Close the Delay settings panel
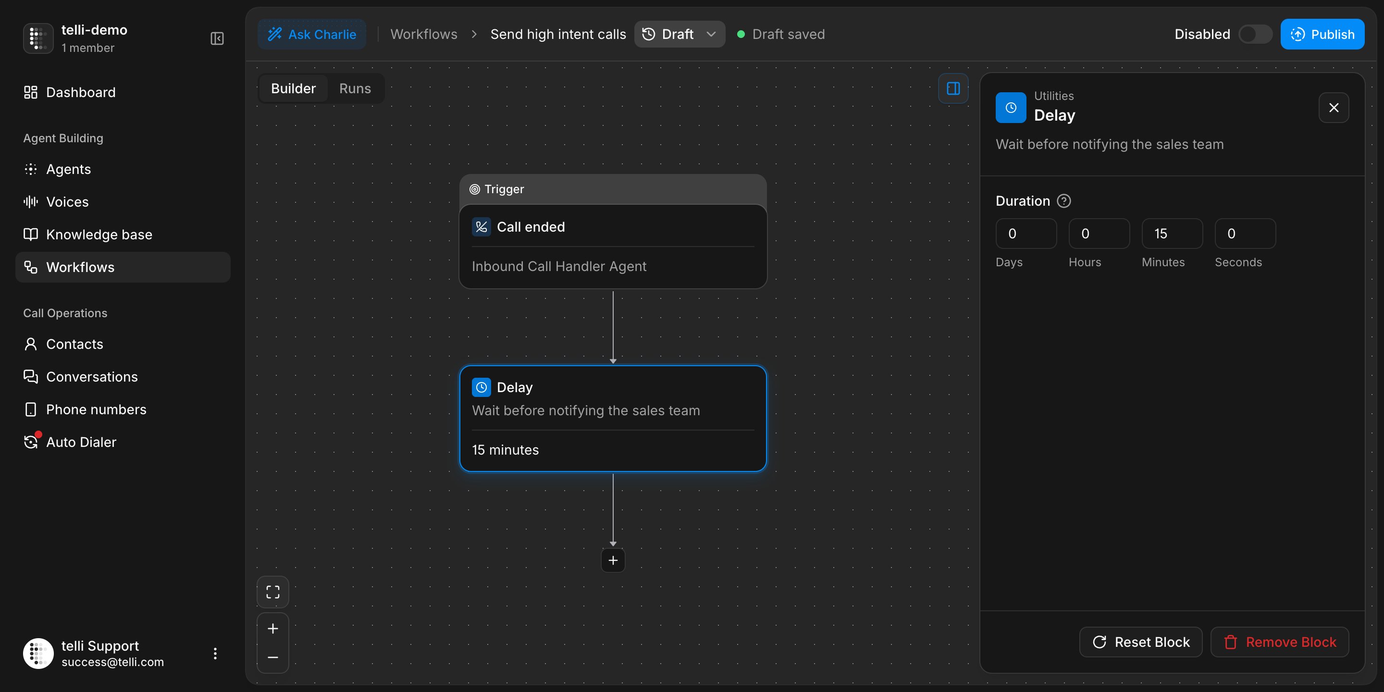The width and height of the screenshot is (1384, 692). click(x=1334, y=108)
